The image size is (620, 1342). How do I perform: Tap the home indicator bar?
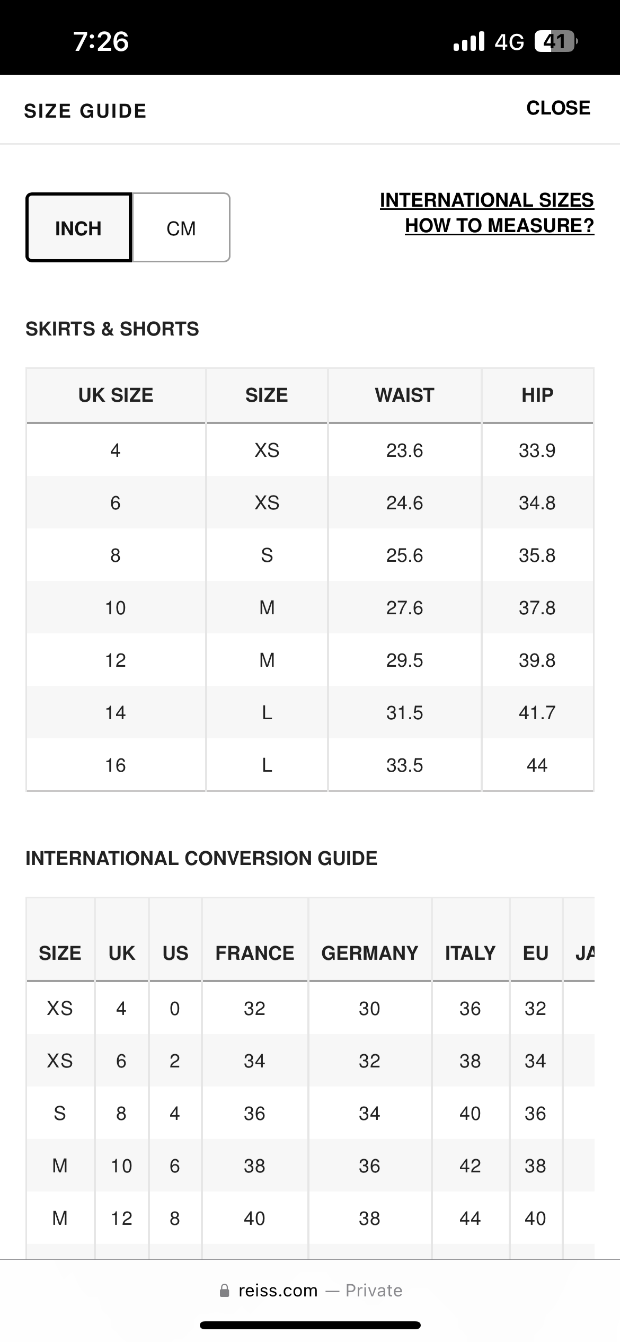pos(310,1325)
